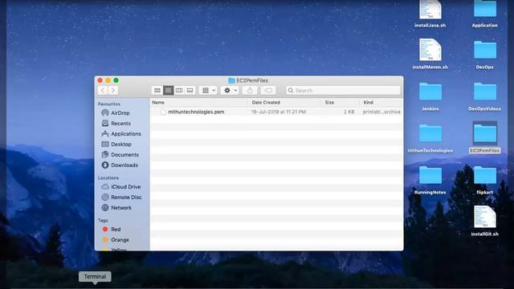The width and height of the screenshot is (514, 289).
Task: Click the printabl…archive kind cell
Action: click(381, 112)
